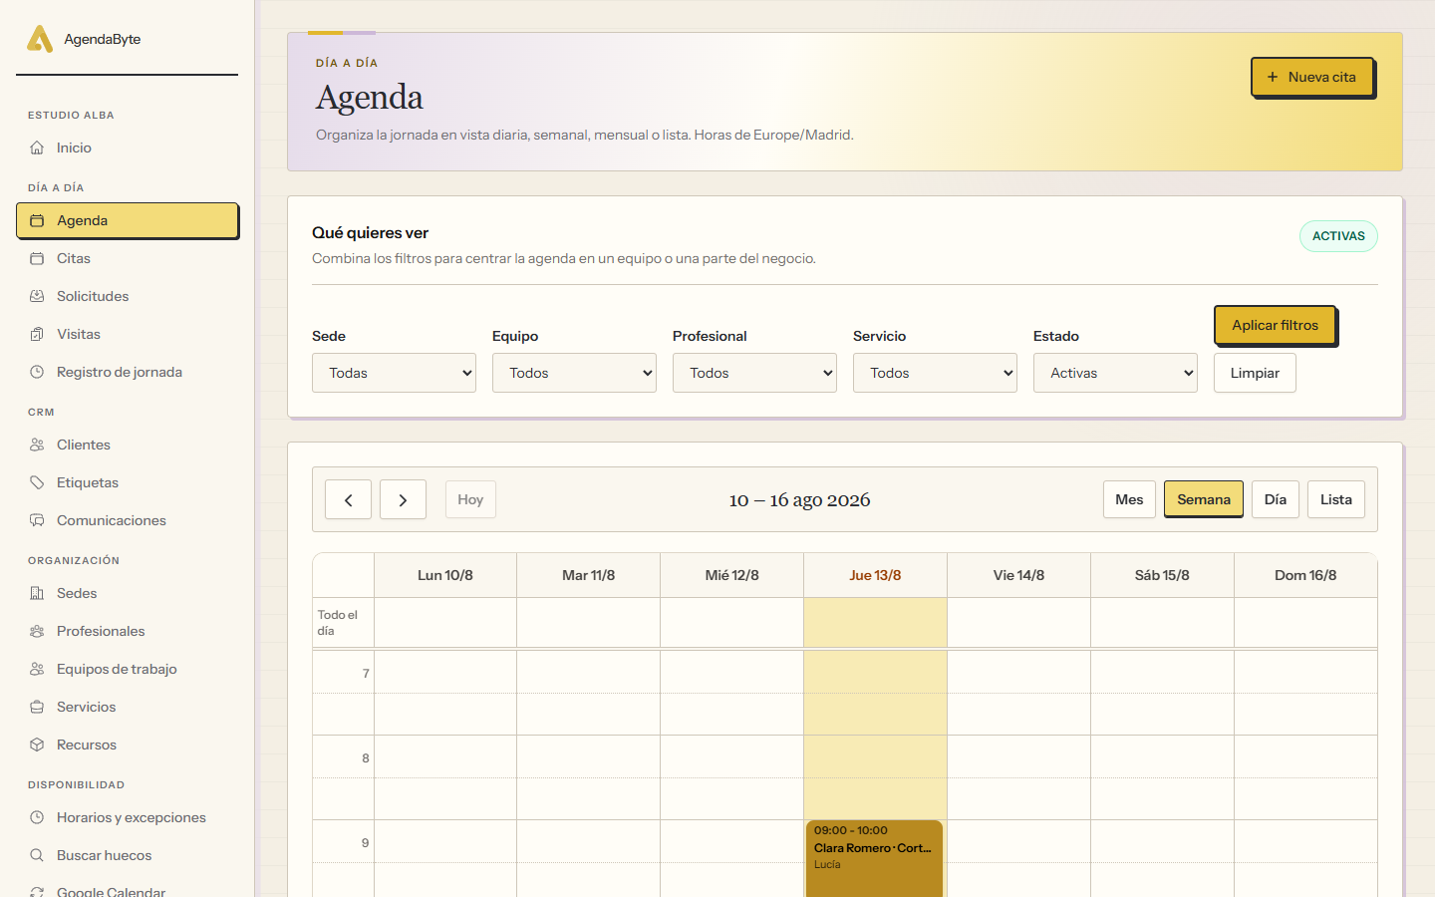1435x897 pixels.
Task: Open Recursos in the sidebar
Action: click(x=128, y=745)
